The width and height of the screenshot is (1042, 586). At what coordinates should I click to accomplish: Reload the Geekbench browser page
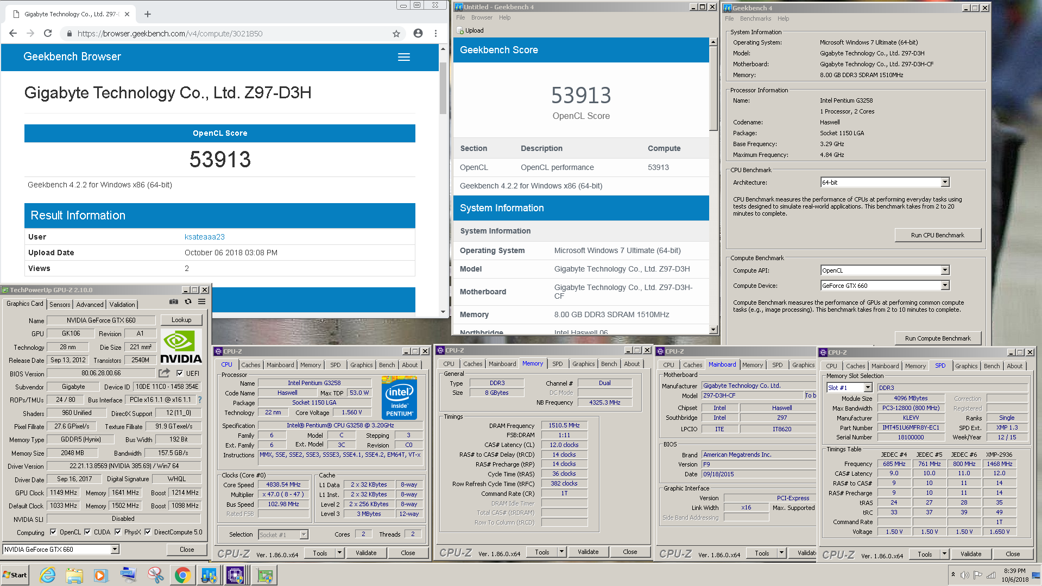48,34
